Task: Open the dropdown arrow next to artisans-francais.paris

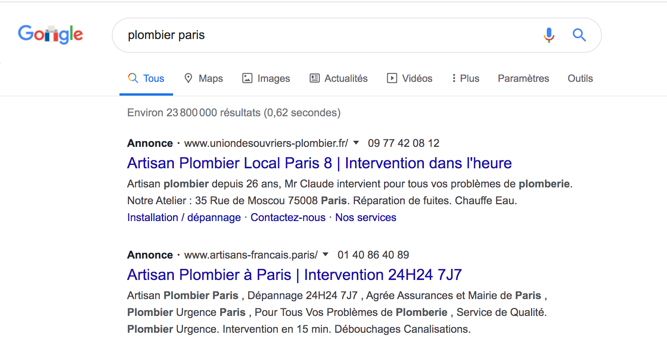Action: point(325,254)
